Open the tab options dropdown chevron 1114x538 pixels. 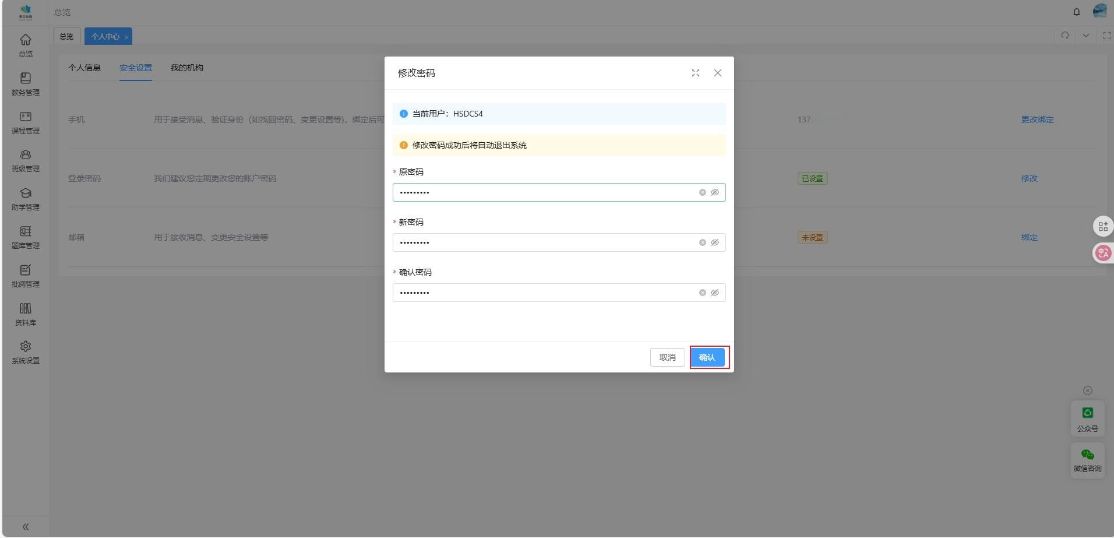point(1085,36)
